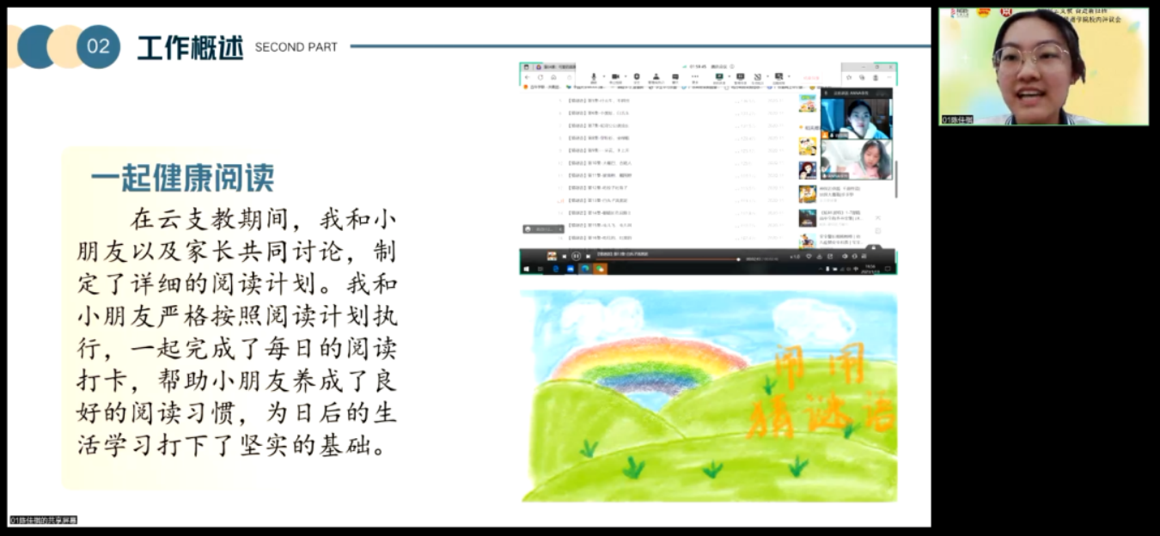Expand the arrow beside the microphone icon
Image resolution: width=1160 pixels, height=536 pixels.
[602, 76]
